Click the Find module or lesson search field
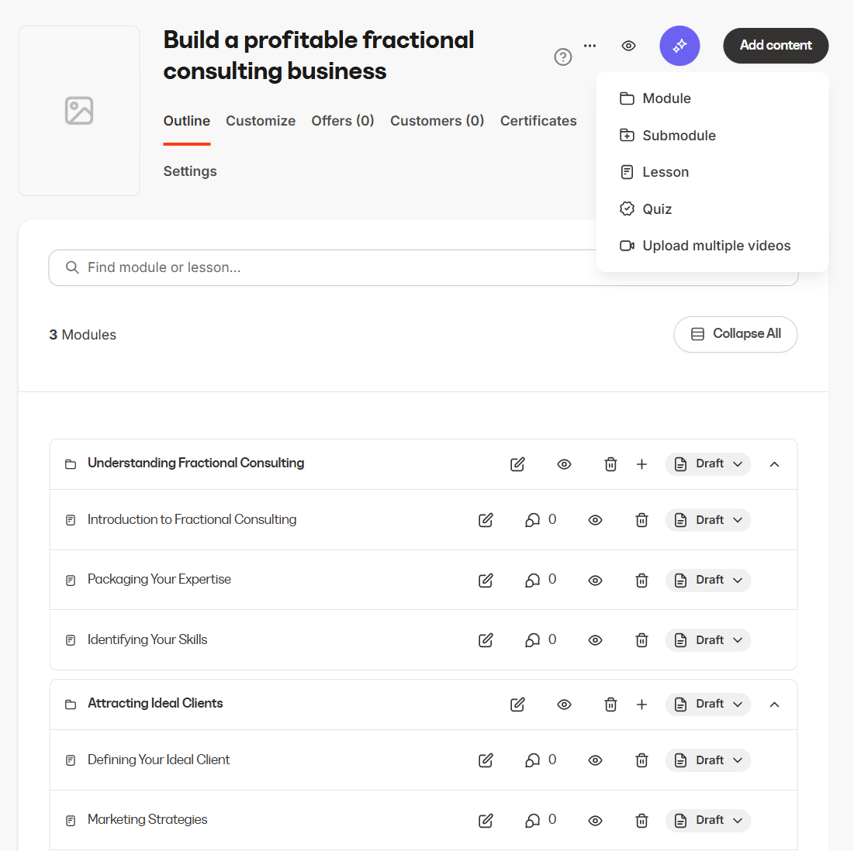The image size is (854, 851). 424,267
